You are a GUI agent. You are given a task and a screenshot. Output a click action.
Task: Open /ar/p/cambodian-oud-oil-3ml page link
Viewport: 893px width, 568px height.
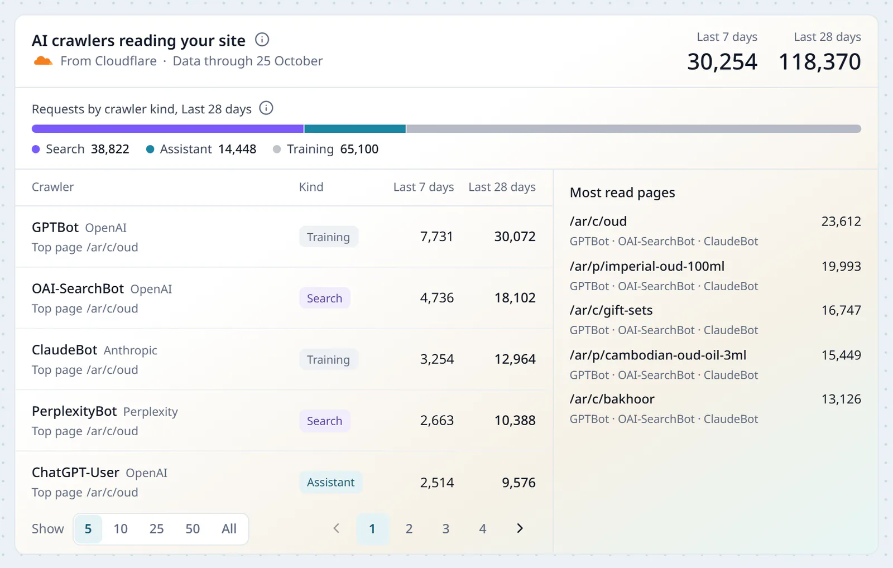point(658,355)
